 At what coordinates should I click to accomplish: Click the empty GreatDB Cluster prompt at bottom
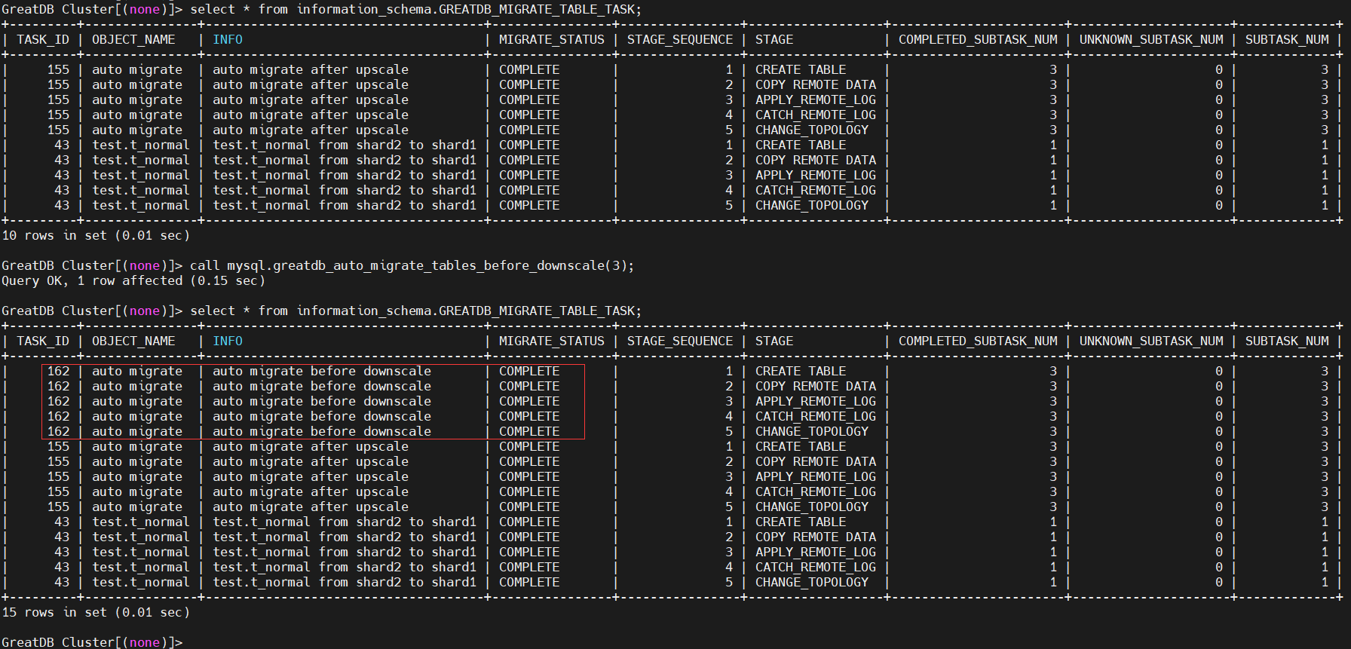[x=92, y=641]
